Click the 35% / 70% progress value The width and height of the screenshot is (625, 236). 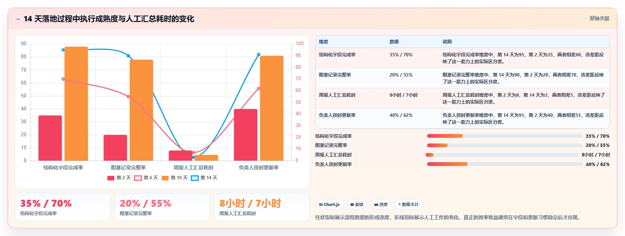pyautogui.click(x=598, y=136)
